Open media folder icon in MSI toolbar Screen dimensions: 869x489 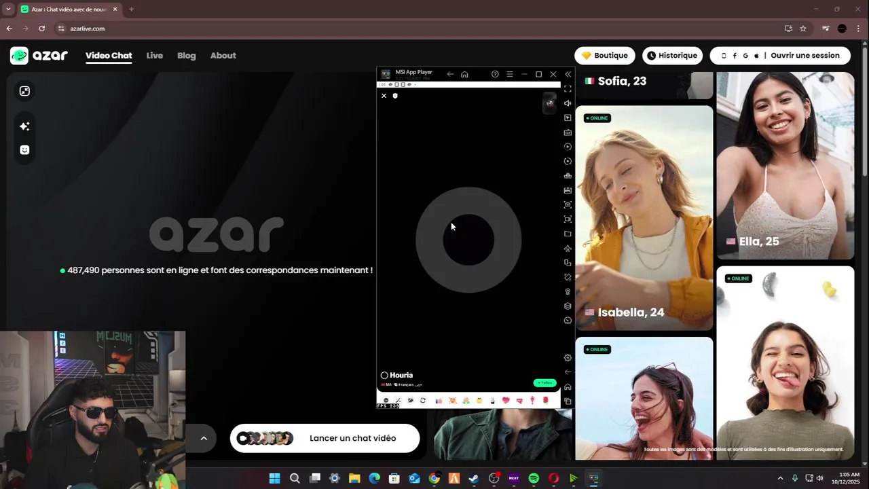pyautogui.click(x=568, y=234)
